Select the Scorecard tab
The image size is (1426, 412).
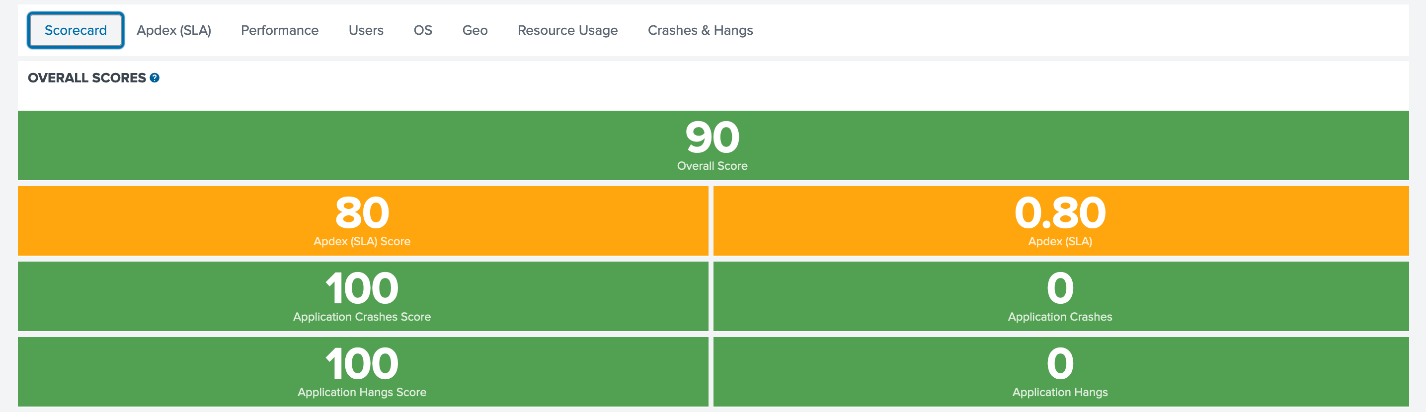76,30
